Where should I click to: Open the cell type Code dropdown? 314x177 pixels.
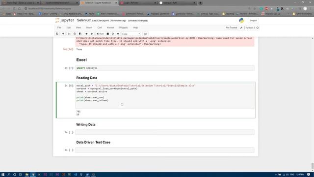pos(131,34)
